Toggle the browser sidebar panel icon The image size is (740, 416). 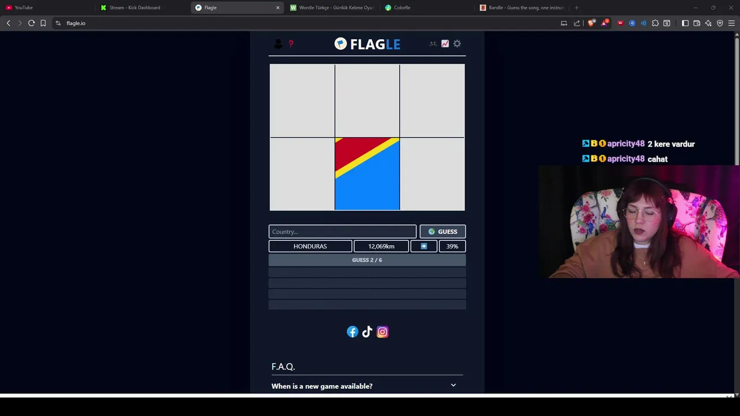pyautogui.click(x=685, y=23)
